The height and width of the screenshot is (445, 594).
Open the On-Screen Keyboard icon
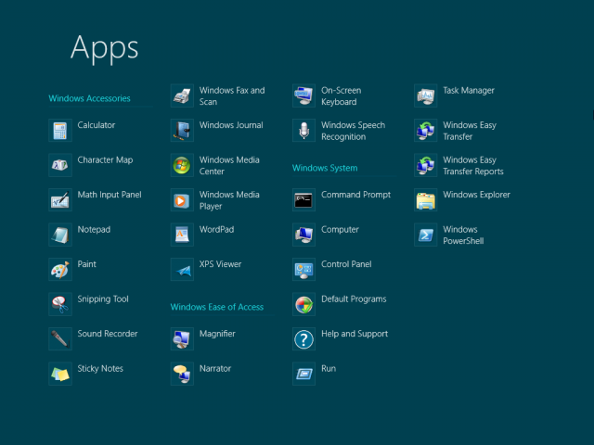303,95
